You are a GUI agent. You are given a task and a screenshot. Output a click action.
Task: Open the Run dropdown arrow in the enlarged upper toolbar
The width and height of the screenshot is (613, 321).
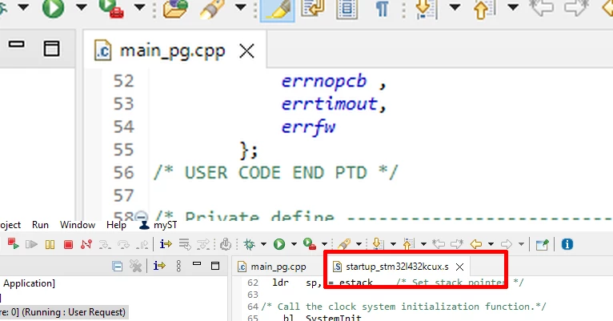click(82, 6)
